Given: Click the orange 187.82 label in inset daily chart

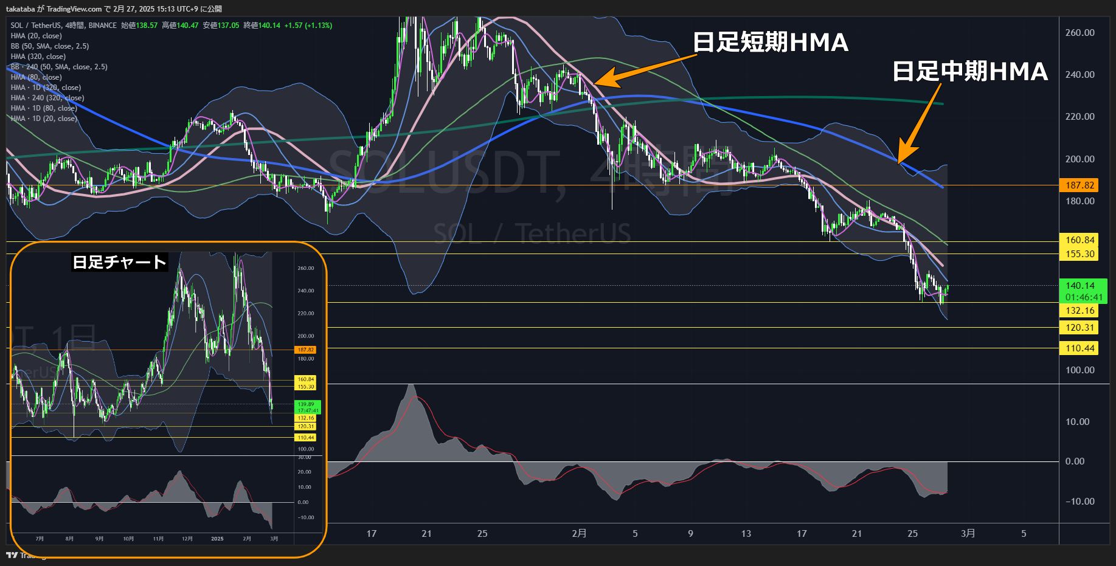Looking at the screenshot, I should [x=305, y=350].
